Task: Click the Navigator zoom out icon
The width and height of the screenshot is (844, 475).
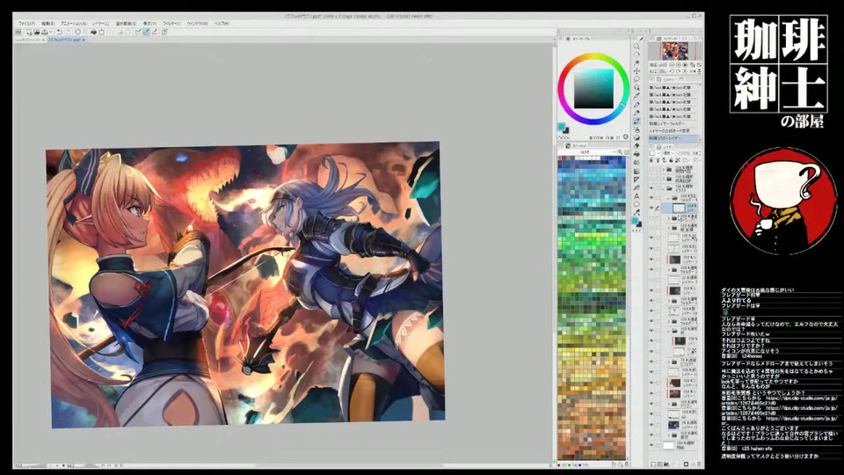Action: pos(672,64)
